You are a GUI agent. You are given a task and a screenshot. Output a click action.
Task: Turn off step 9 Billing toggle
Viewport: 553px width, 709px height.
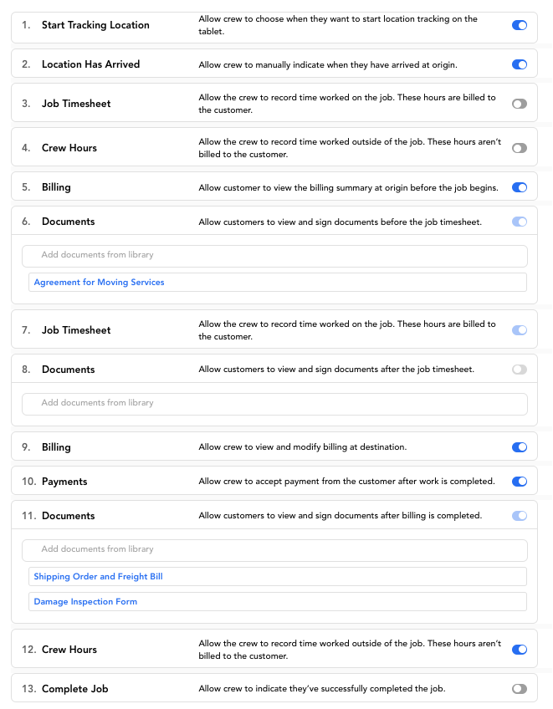click(x=519, y=447)
